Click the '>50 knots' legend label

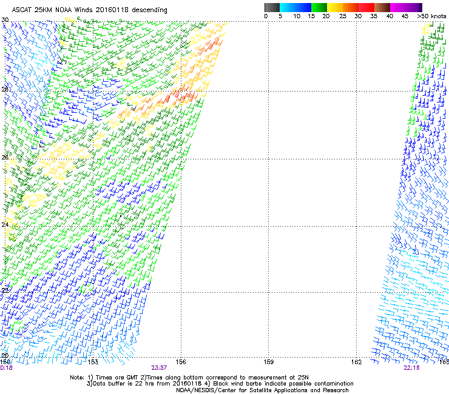tap(431, 16)
